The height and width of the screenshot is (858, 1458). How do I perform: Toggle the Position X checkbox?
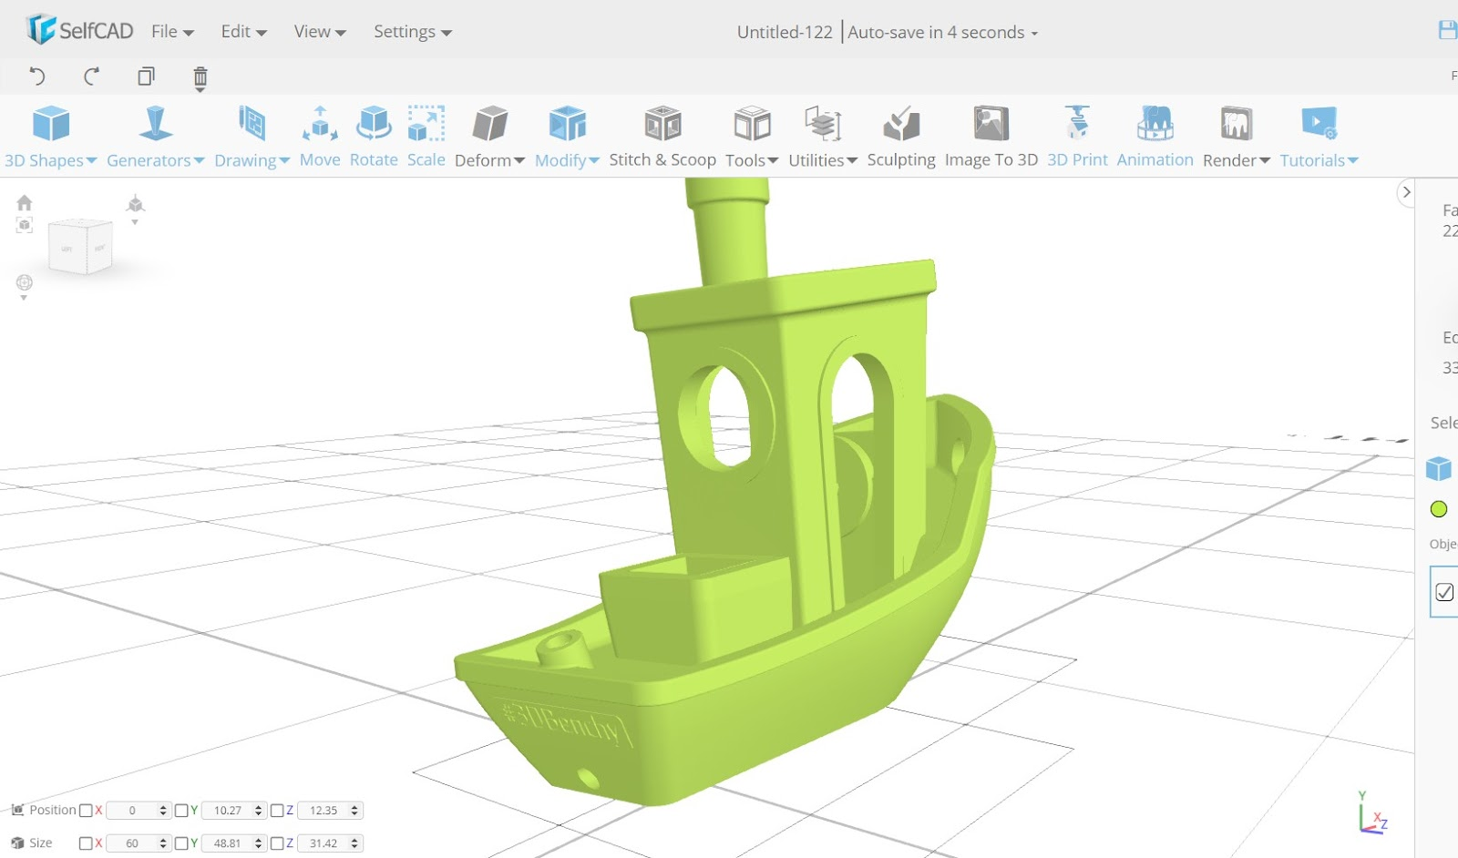pos(86,811)
